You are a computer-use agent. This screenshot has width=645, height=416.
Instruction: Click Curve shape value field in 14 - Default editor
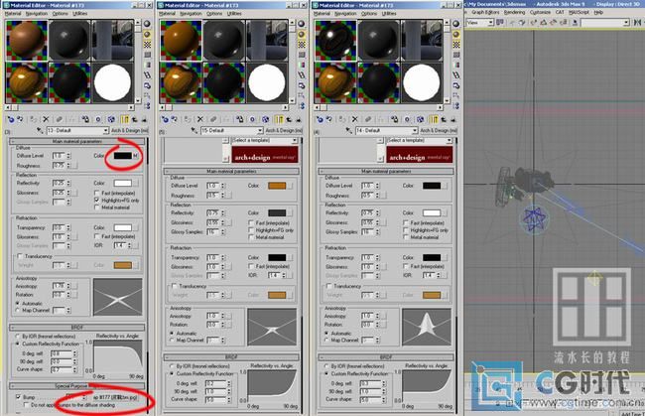click(x=370, y=399)
